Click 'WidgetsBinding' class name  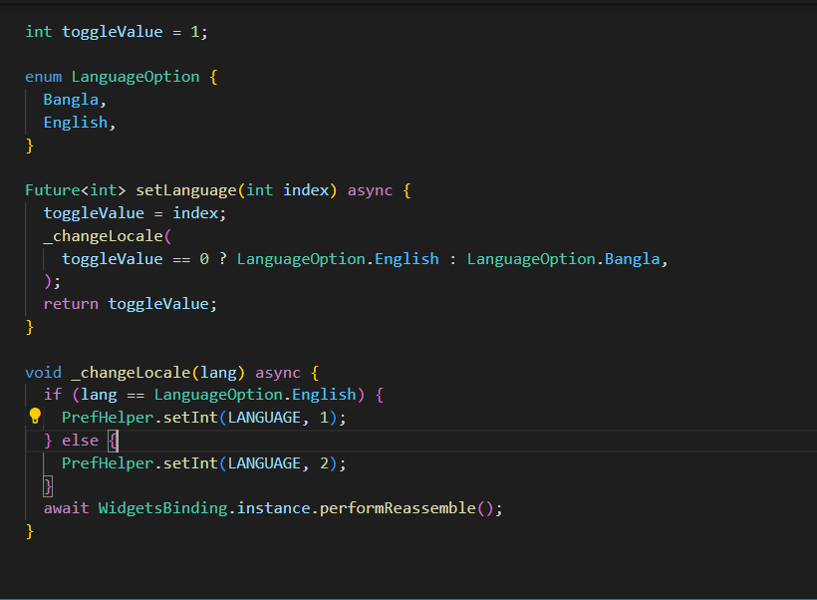[162, 508]
